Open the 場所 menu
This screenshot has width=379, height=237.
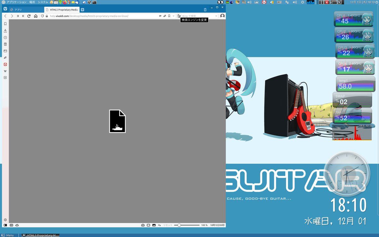32,2
